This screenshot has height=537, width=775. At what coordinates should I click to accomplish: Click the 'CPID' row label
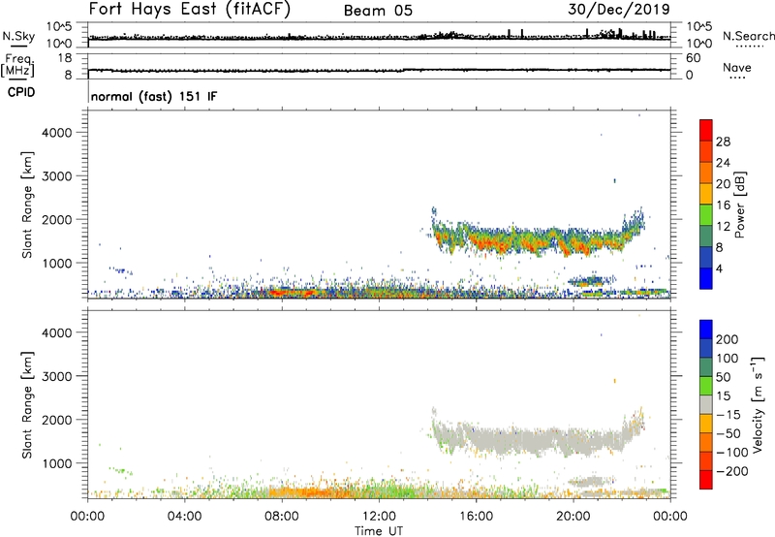tap(21, 92)
